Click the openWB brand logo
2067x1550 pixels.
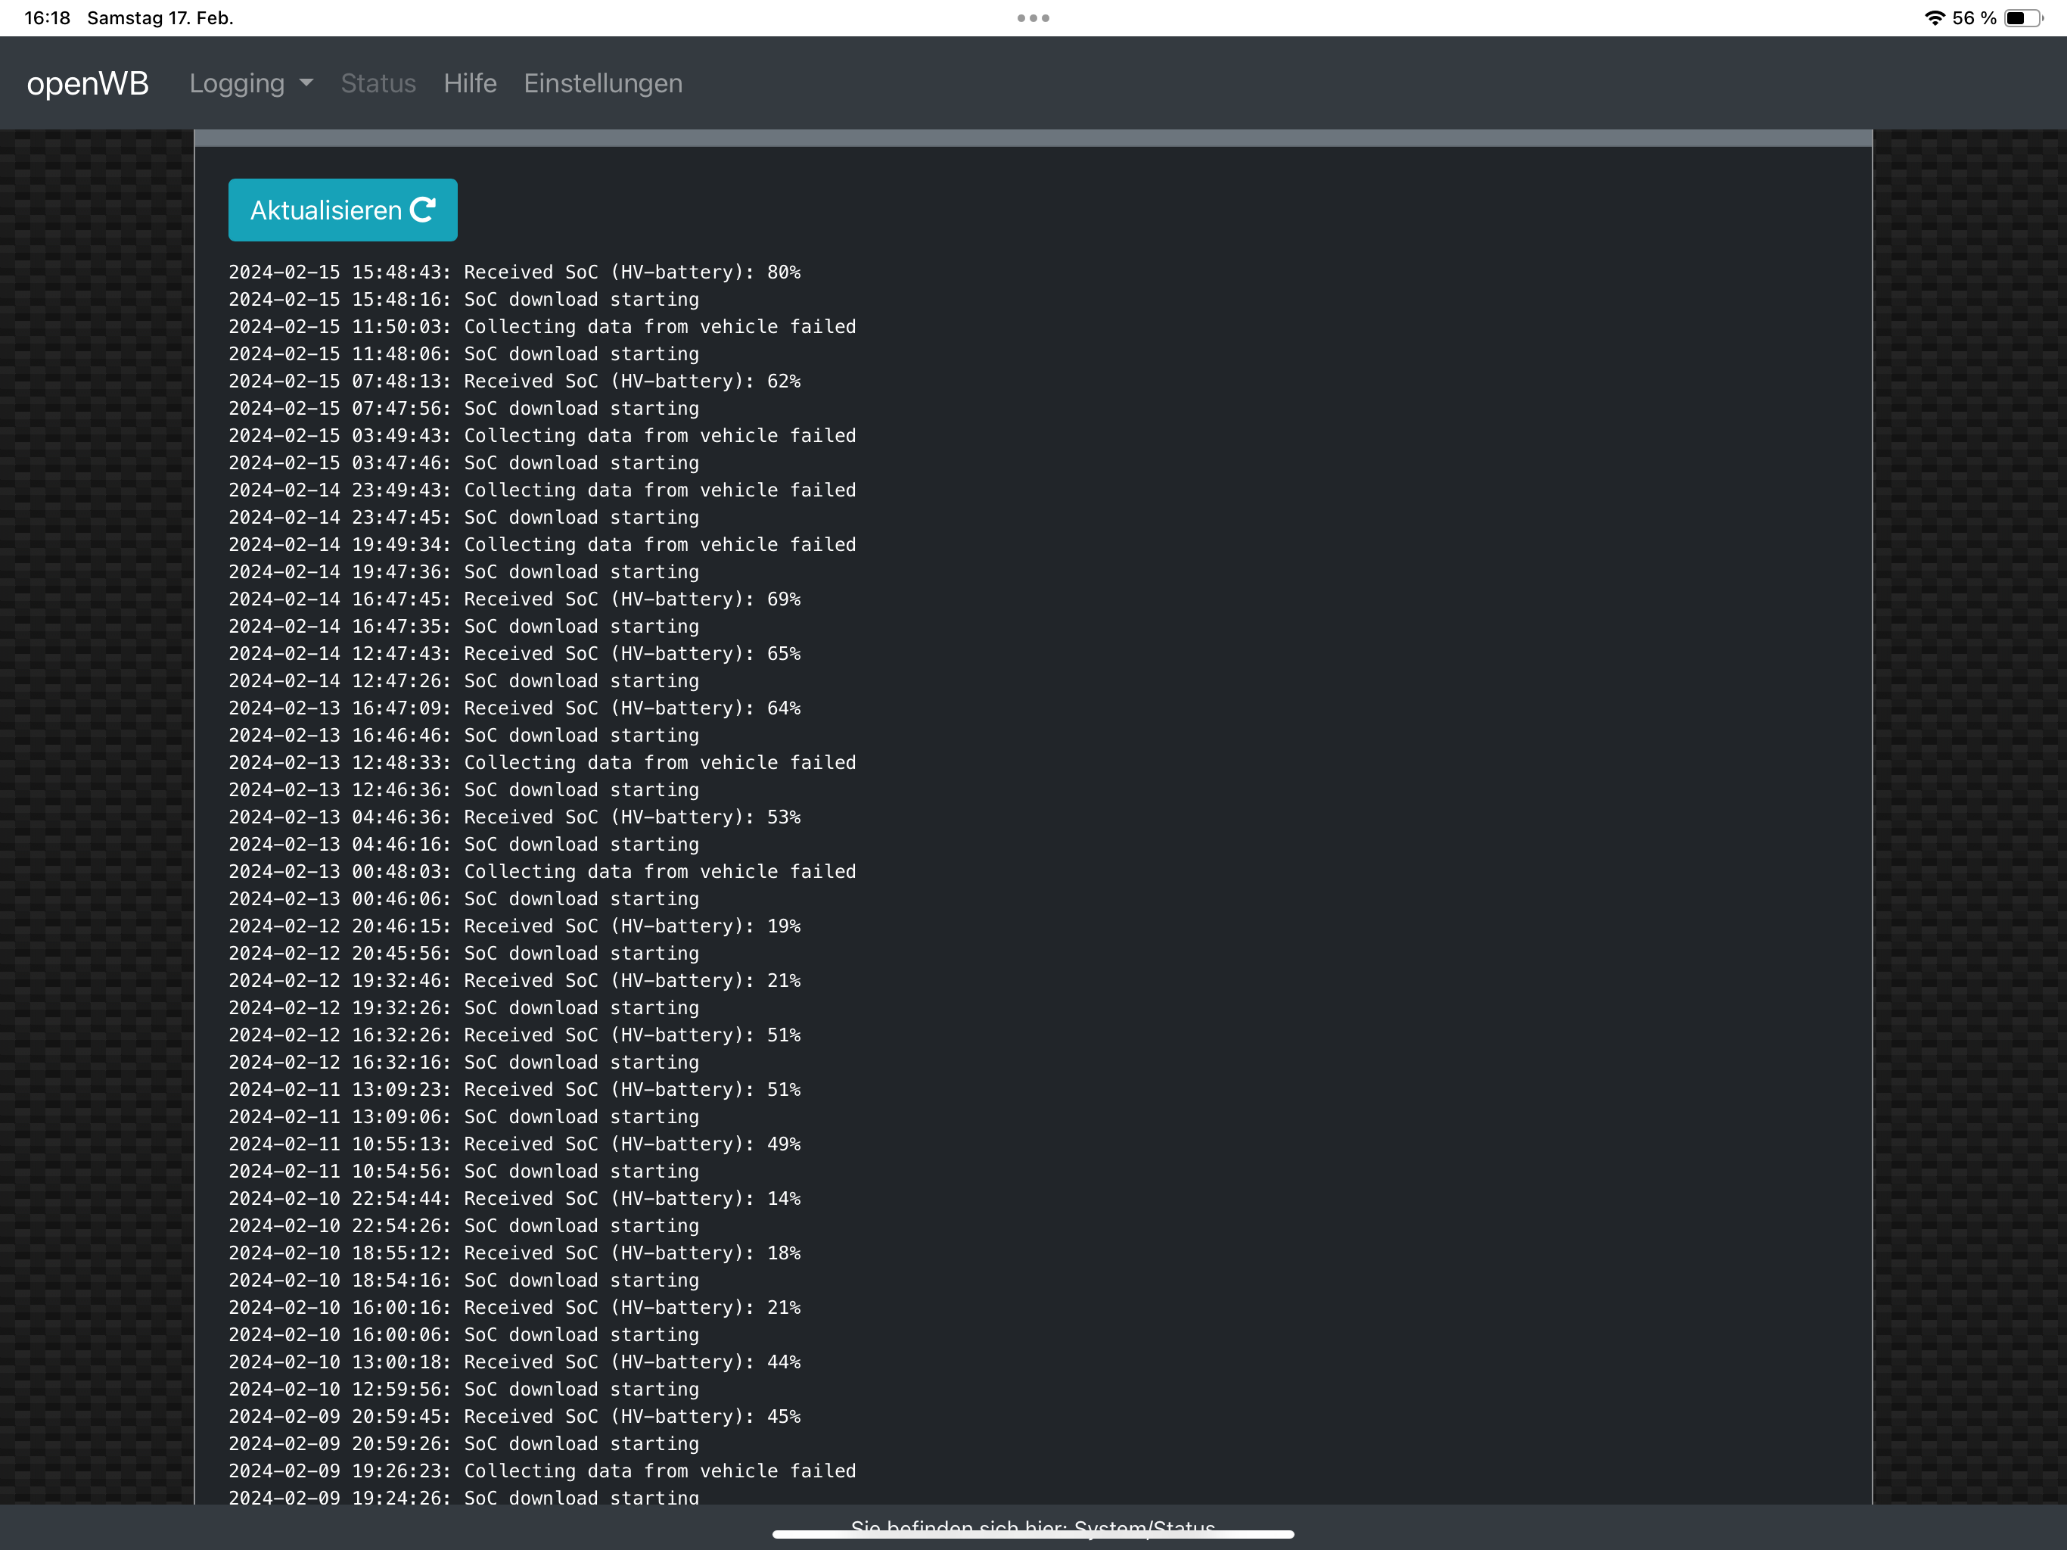click(88, 83)
